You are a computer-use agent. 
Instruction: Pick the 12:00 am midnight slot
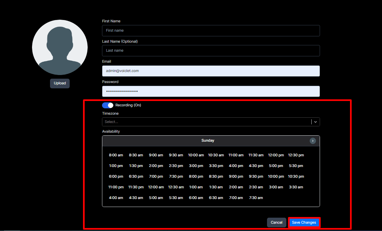[156, 187]
